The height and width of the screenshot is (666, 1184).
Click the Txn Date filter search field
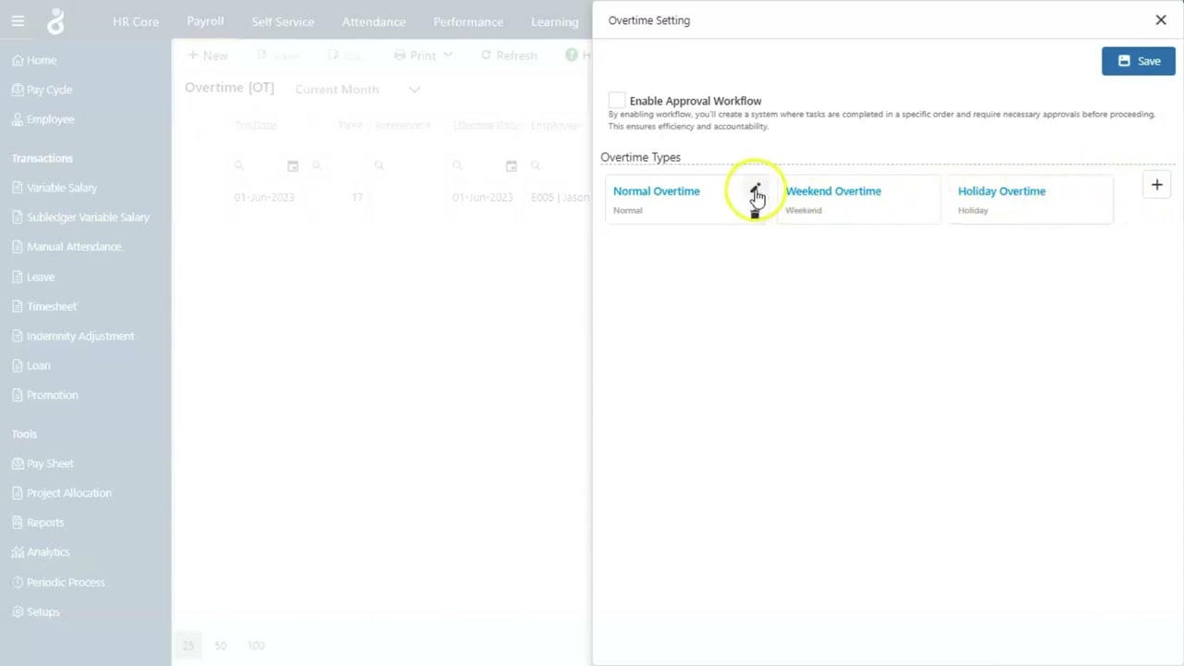(257, 166)
